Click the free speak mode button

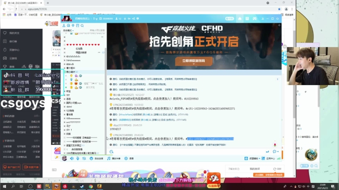(97, 158)
